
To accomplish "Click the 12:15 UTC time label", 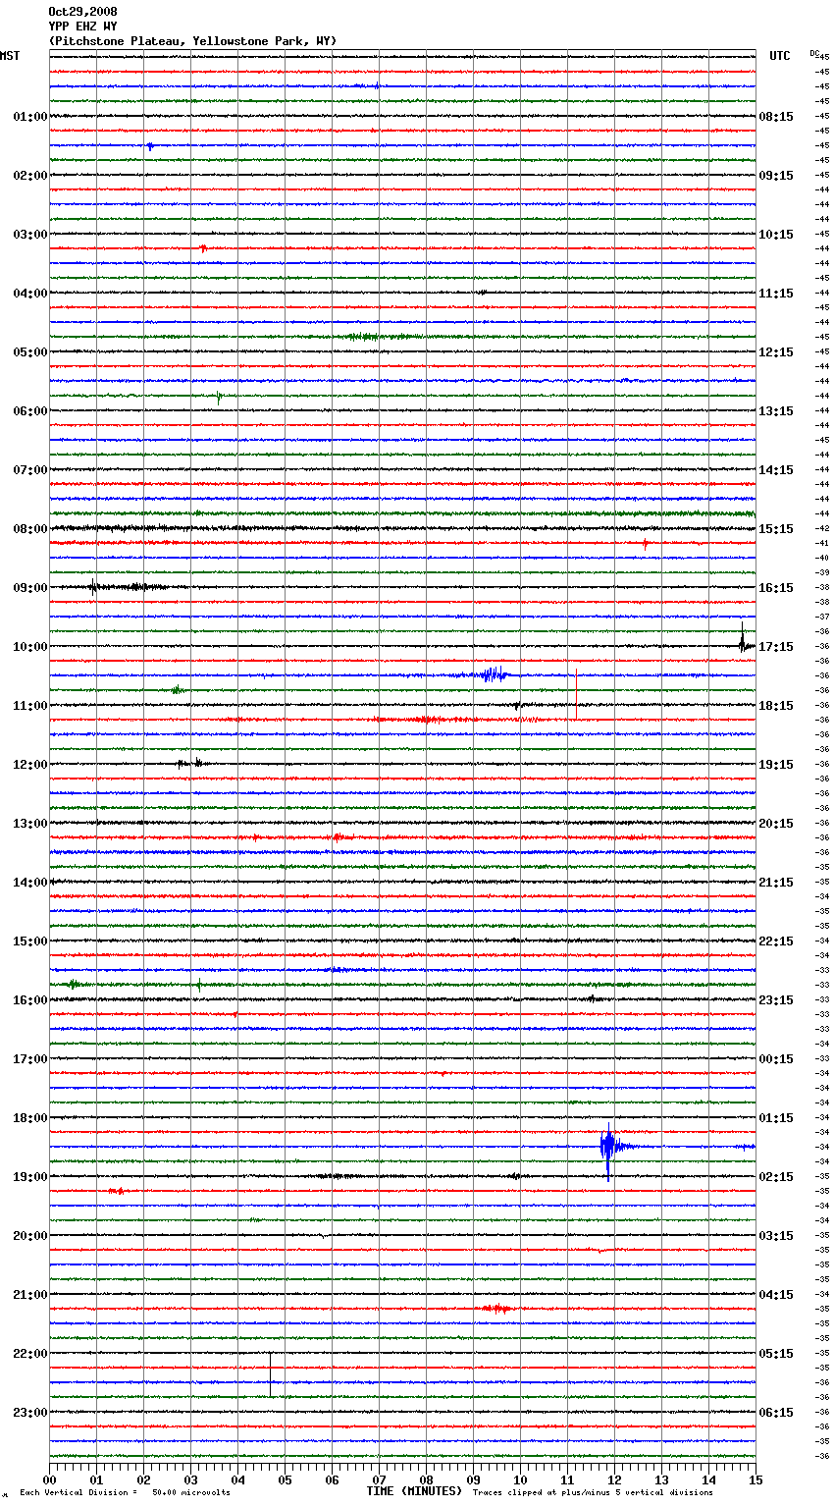I will tap(776, 352).
